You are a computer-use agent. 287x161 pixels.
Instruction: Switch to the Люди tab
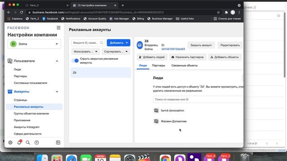143,66
